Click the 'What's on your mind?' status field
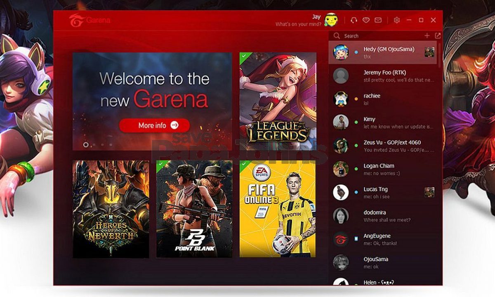495x297 pixels. point(298,24)
